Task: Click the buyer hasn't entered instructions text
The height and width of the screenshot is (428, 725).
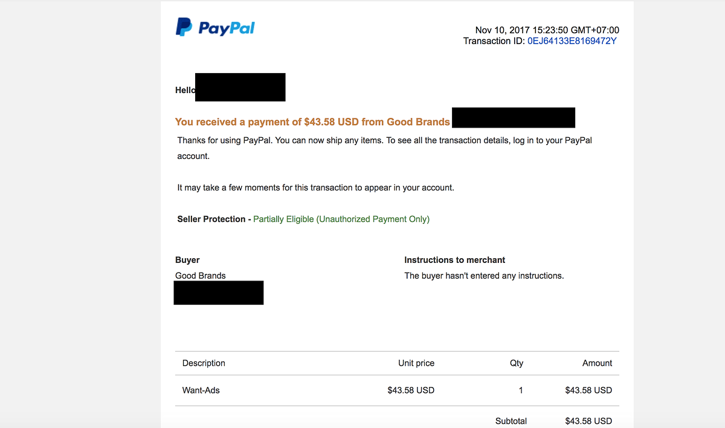Action: pyautogui.click(x=484, y=276)
